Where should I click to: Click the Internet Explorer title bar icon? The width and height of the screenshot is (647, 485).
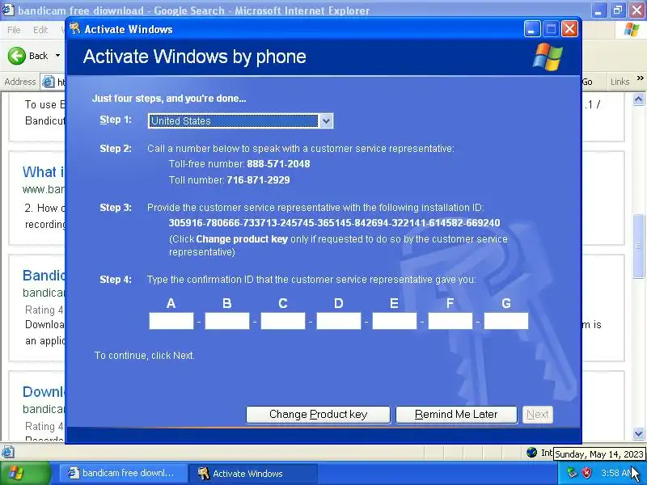(x=8, y=10)
